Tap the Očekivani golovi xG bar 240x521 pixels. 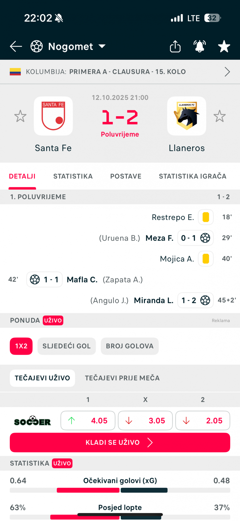[x=120, y=490]
